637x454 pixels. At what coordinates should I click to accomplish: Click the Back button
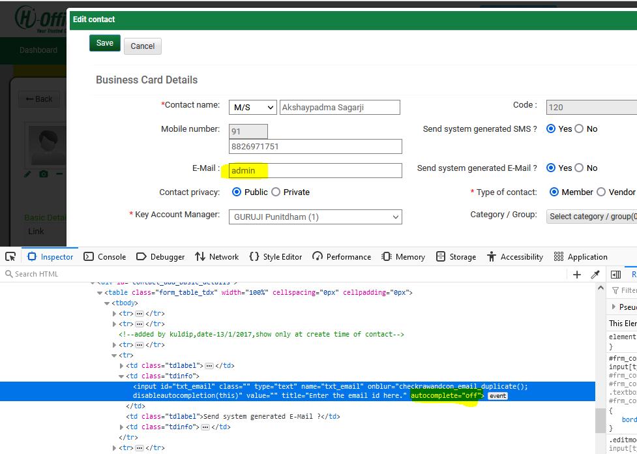pos(38,98)
